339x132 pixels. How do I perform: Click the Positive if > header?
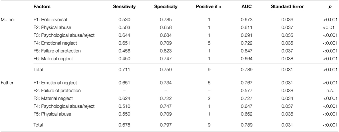(210, 7)
